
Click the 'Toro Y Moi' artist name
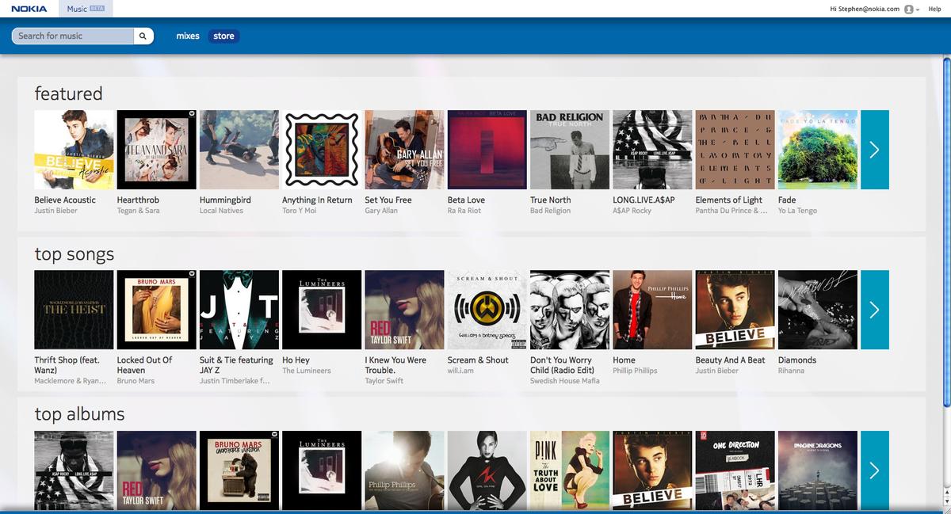299,211
